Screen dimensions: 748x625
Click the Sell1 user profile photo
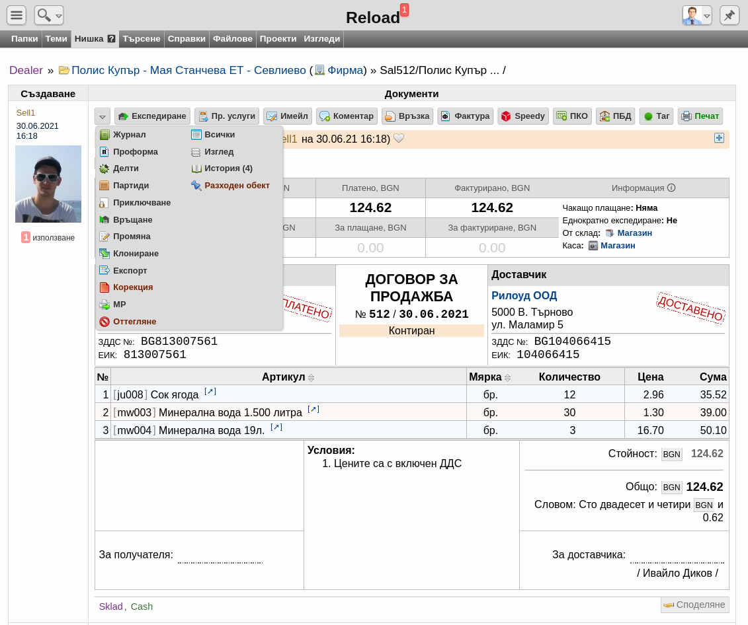point(48,184)
